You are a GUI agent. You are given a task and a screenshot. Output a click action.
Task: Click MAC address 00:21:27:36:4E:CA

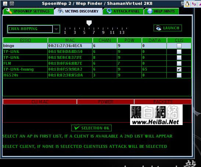click(65, 46)
